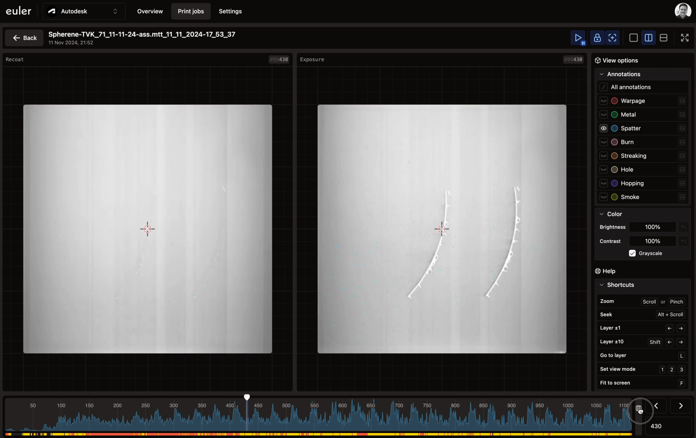Click the image icon in the Warpage row

pyautogui.click(x=682, y=101)
